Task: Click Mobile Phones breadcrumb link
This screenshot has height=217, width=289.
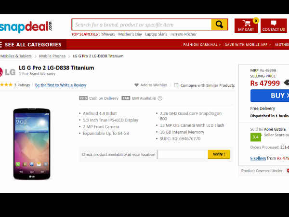Action: (52, 56)
